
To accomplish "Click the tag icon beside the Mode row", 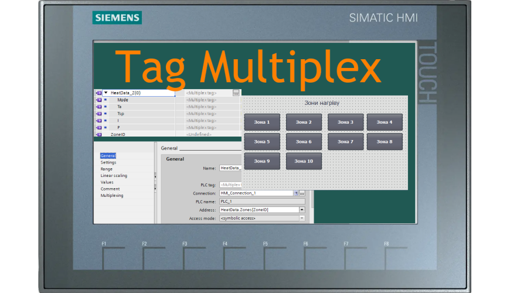I will click(x=98, y=100).
